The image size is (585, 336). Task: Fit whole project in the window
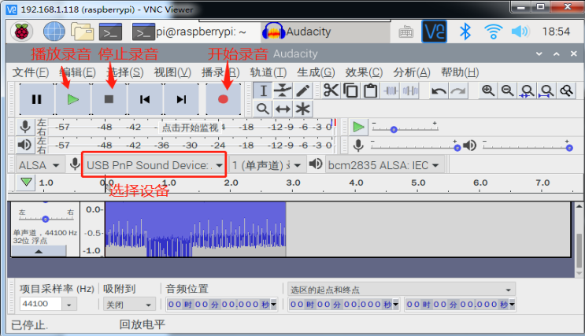point(547,90)
